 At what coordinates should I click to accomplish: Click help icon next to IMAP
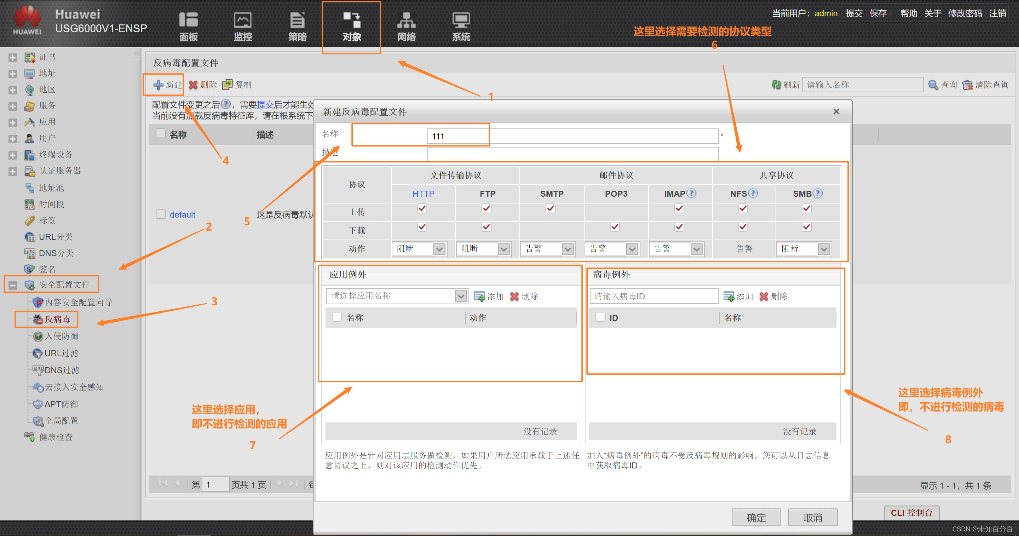coord(691,194)
